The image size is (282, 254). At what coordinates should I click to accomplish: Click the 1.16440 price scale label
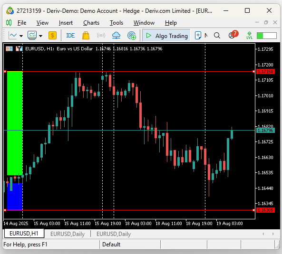[265, 188]
